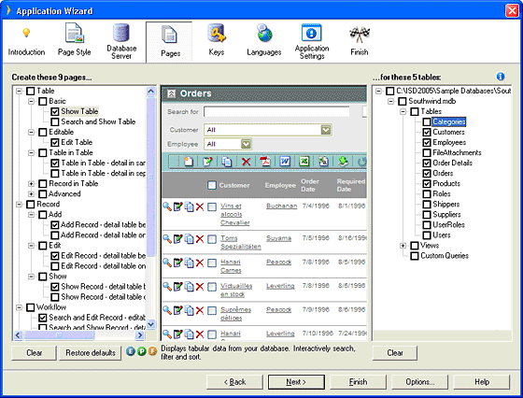
Task: Click the blue info icon above tables list
Action: [x=501, y=77]
